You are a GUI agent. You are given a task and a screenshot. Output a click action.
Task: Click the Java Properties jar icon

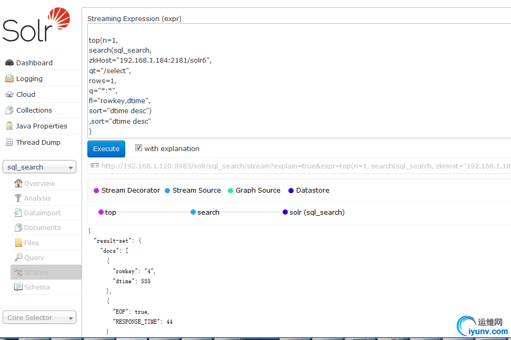tap(9, 126)
